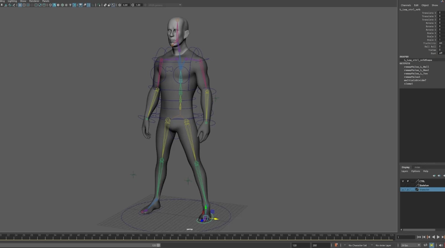Open the Show menu in Channel Box

tap(435, 5)
